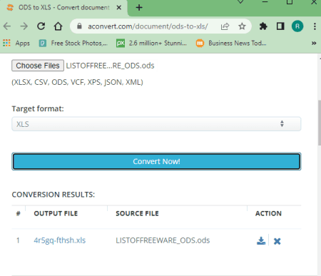Open Chrome three-dot menu
This screenshot has width=321, height=276.
(x=315, y=26)
